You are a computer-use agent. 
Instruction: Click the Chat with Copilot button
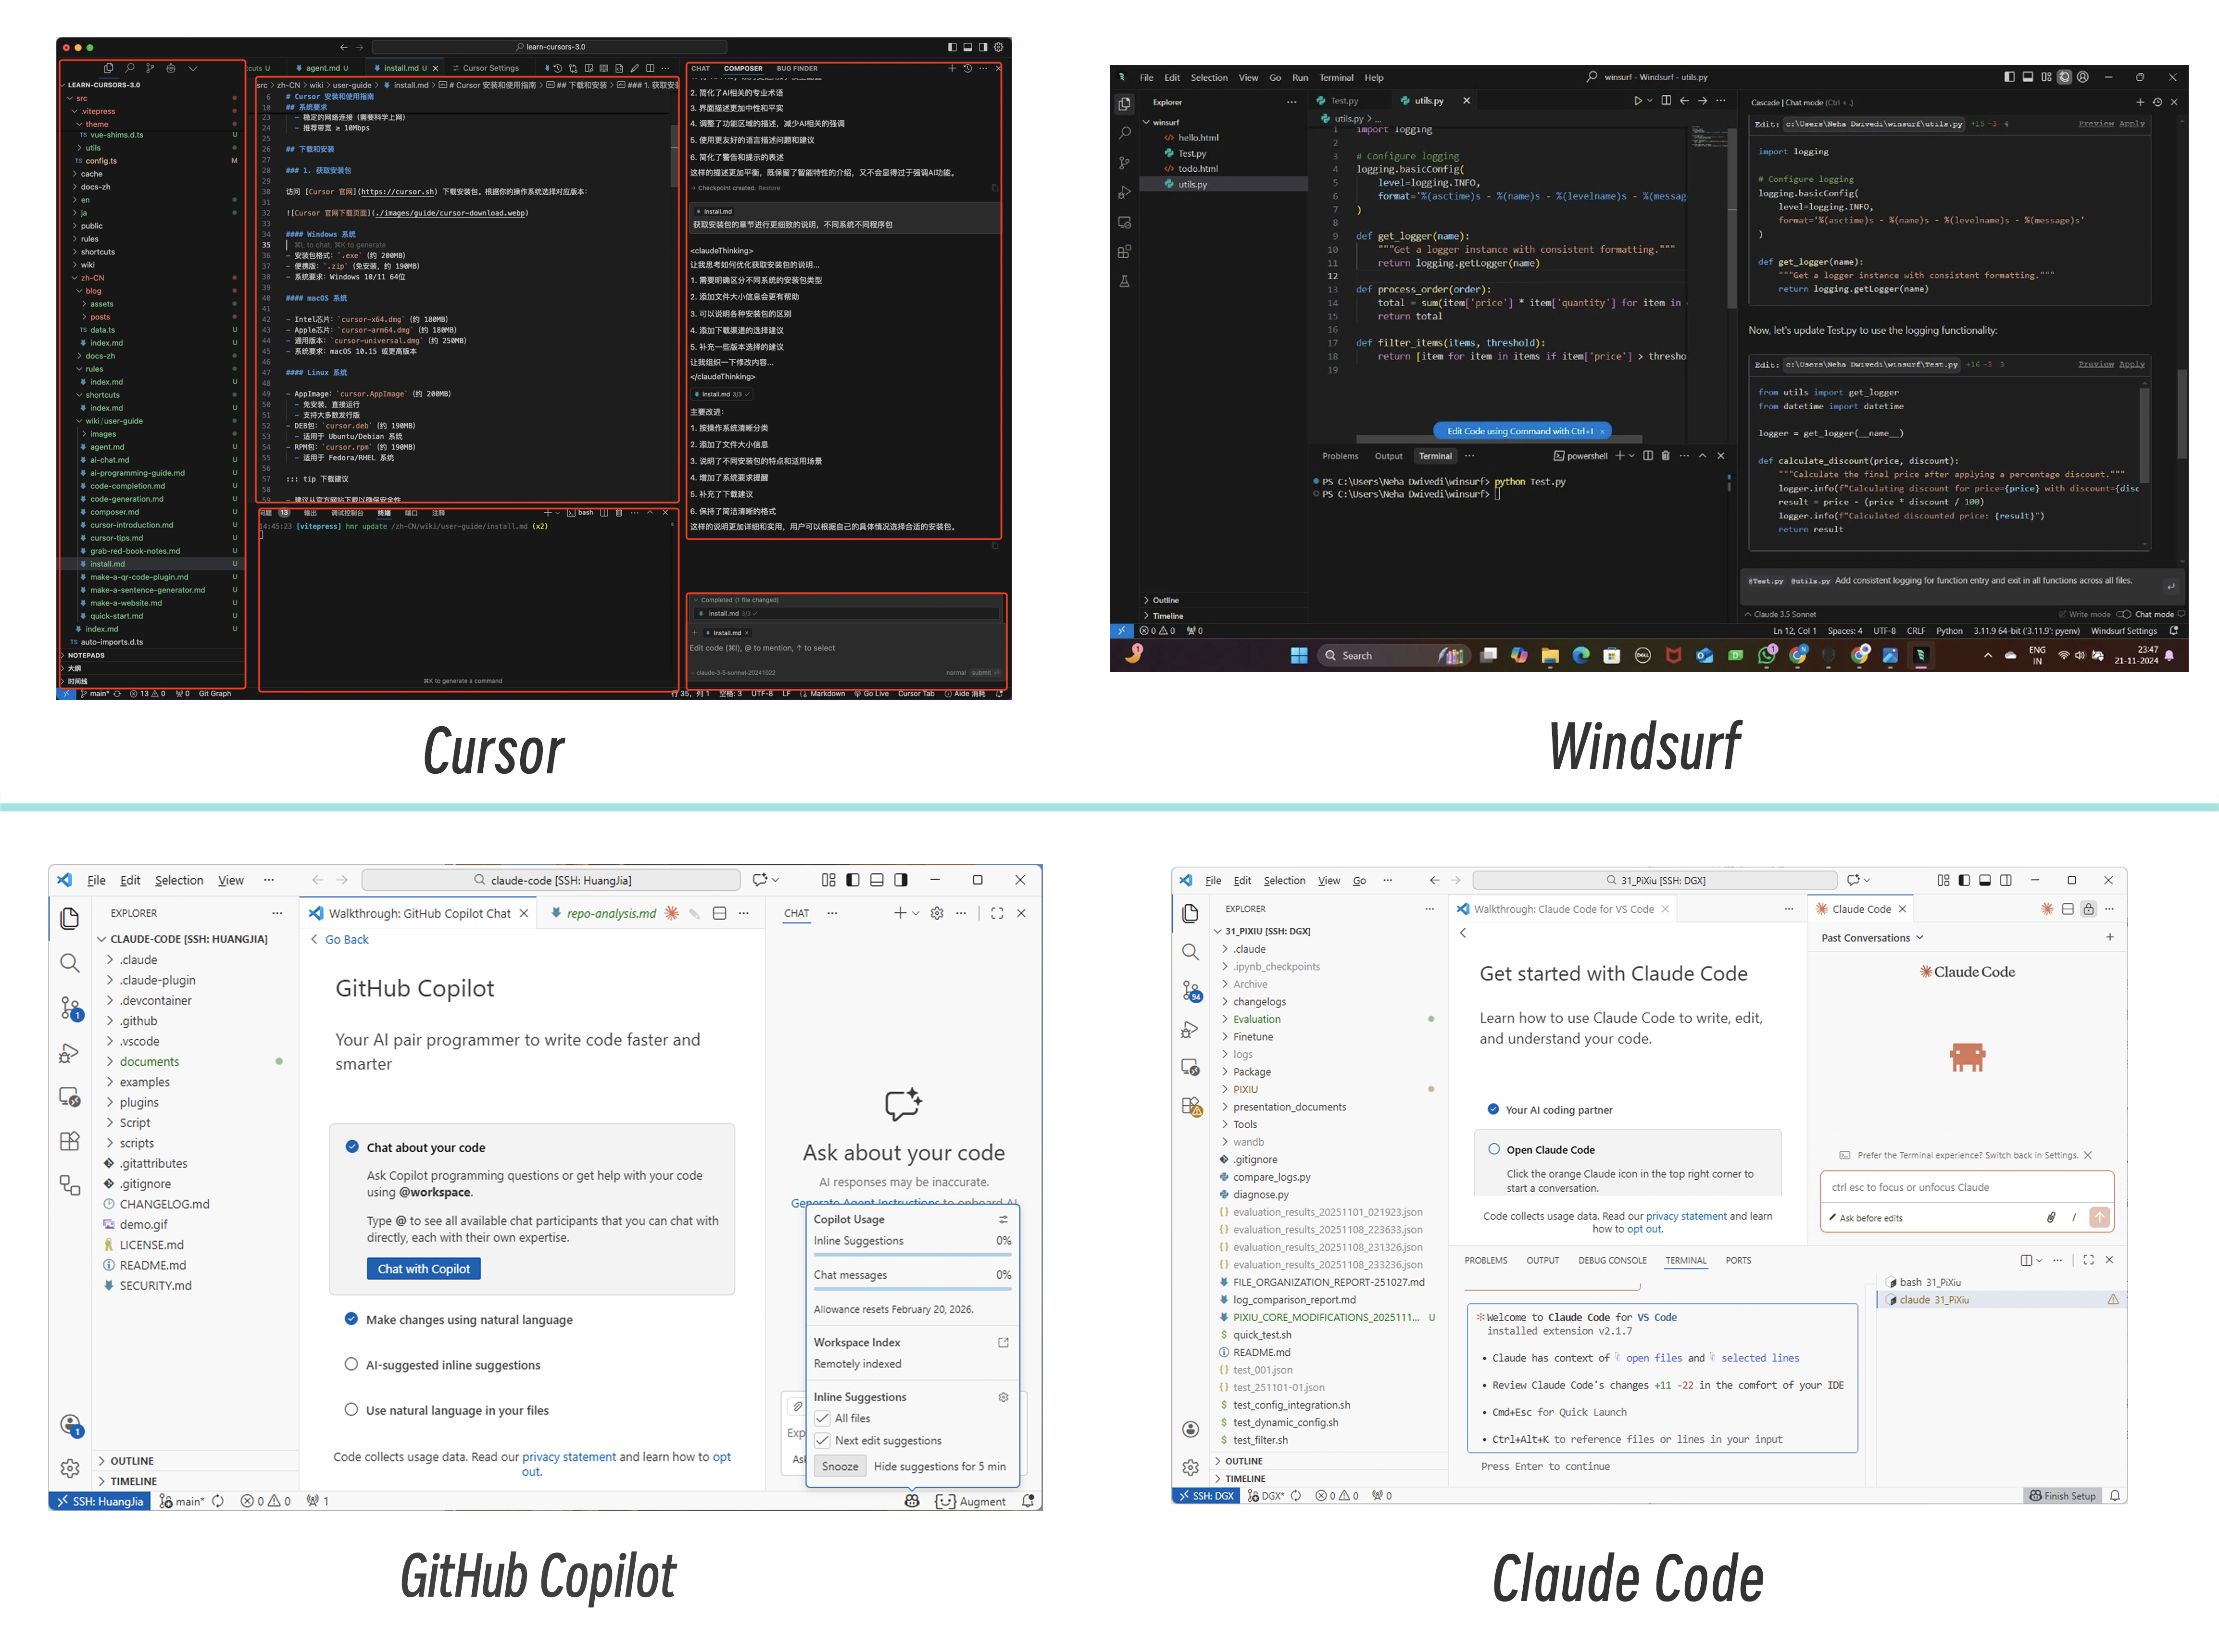[424, 1269]
